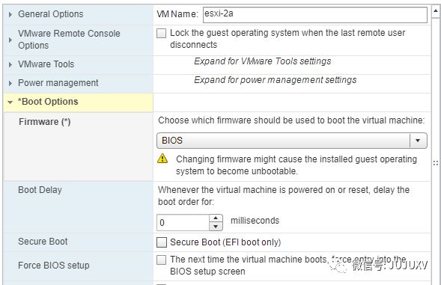Expand the VMware Tools section
Viewport: 441px width, 285px height.
(x=10, y=64)
